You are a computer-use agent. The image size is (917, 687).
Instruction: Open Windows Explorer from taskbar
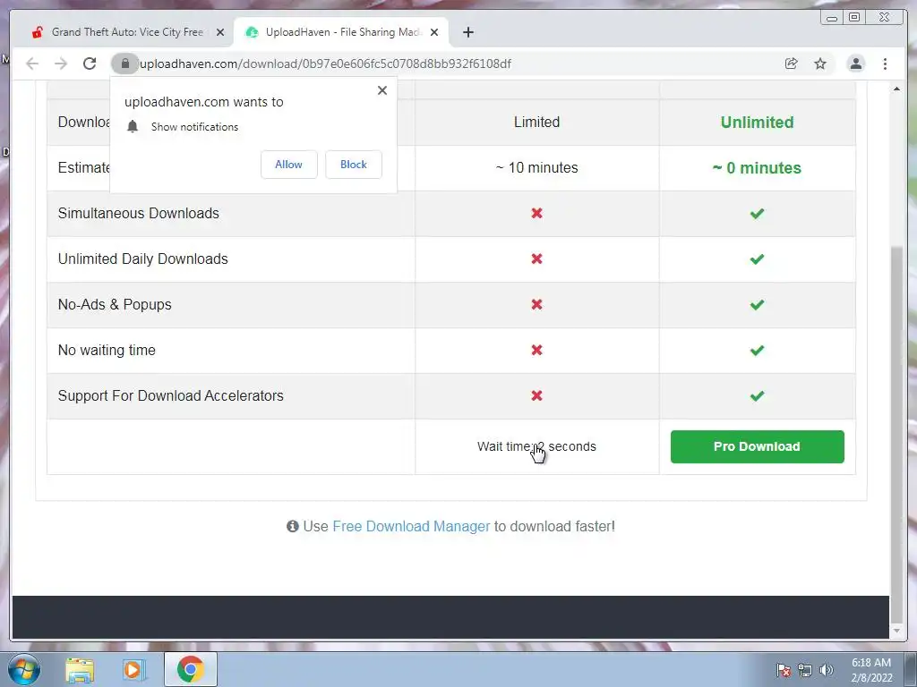(80, 669)
